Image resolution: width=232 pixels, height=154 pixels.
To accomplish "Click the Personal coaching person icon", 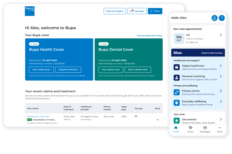I will click(x=177, y=77).
